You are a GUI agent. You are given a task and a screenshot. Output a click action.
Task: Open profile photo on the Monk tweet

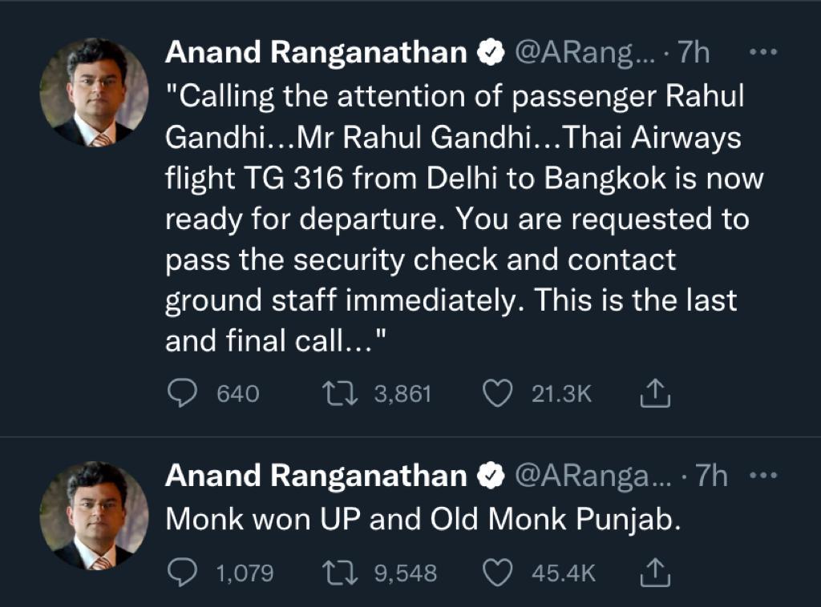[94, 515]
